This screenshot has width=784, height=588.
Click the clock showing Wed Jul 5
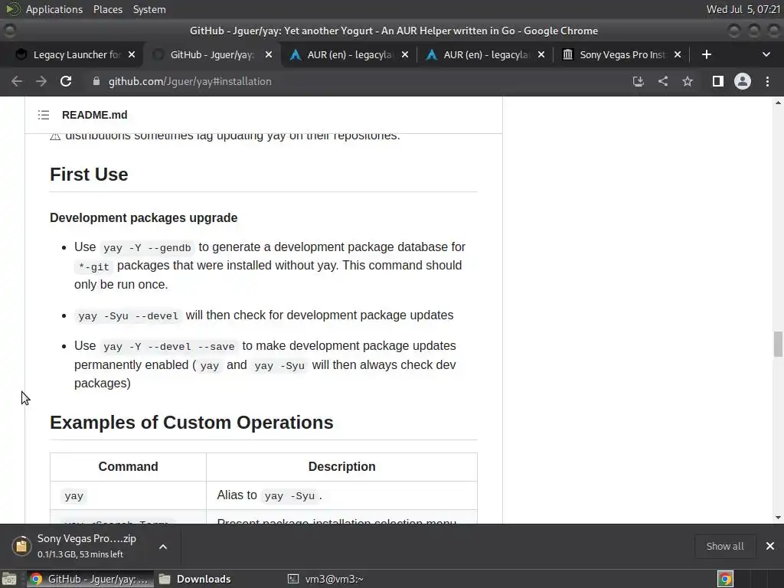743,9
